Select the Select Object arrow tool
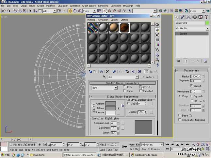This screenshot has width=211, height=158. (30, 11)
